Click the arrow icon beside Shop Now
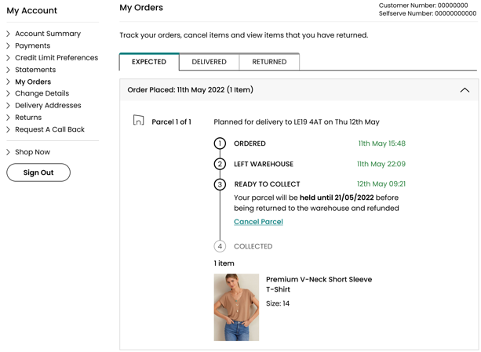Image resolution: width=481 pixels, height=352 pixels. 9,152
